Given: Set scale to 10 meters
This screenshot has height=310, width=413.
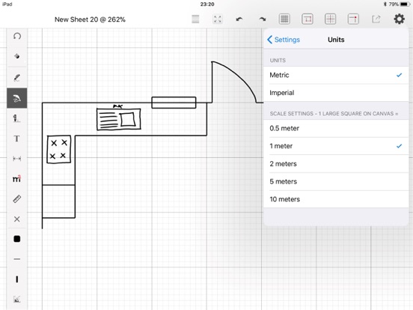Looking at the screenshot, I should click(336, 199).
